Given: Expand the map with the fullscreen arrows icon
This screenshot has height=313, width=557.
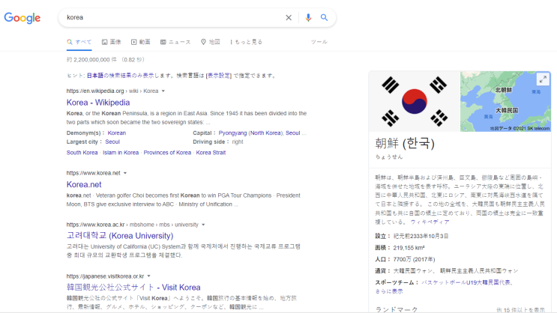Looking at the screenshot, I should 543,79.
